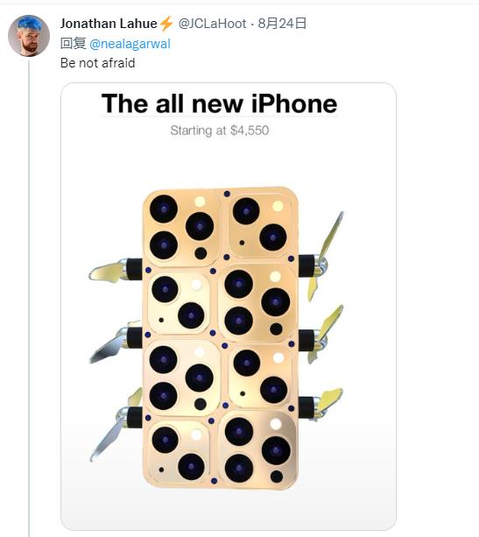
Task: Click the uppermost right-side propeller
Action: [x=322, y=257]
